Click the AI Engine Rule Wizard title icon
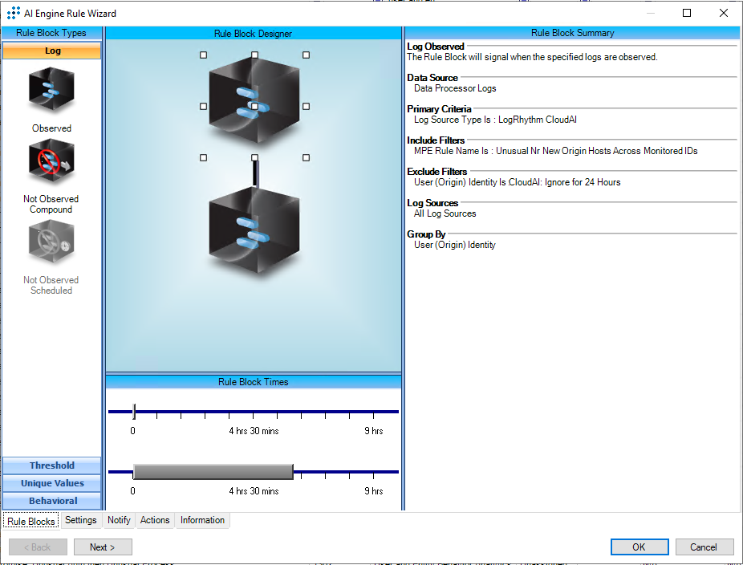 coord(14,13)
